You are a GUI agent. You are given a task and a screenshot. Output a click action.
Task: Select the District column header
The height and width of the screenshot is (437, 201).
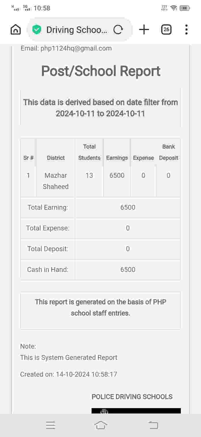pos(56,158)
